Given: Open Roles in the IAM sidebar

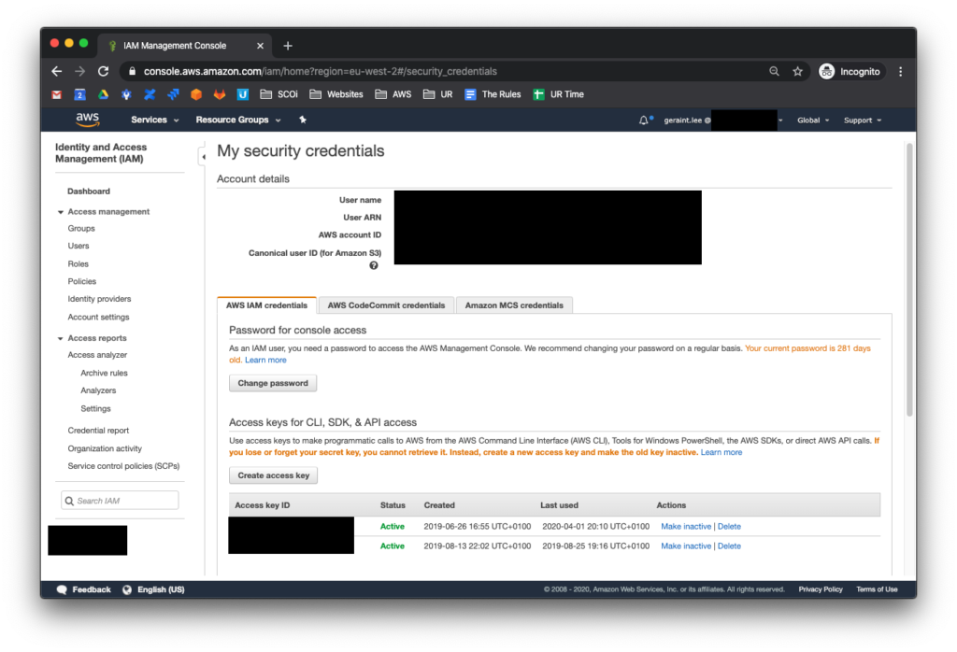Looking at the screenshot, I should pyautogui.click(x=79, y=264).
